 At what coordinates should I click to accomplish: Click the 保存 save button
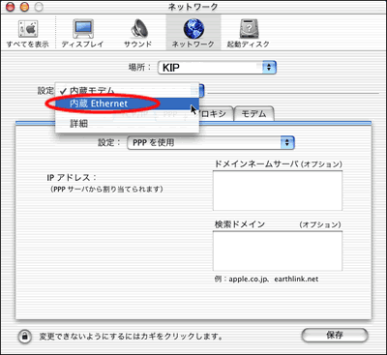pos(335,335)
